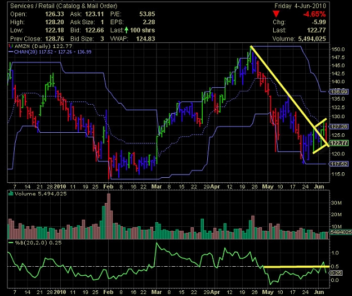Click the AMZN (Daily) chart icon
Screen dimensions: 352x296
[x=11, y=46]
